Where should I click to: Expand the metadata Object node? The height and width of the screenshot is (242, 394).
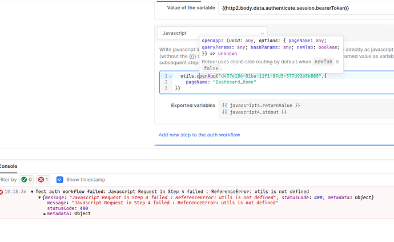click(45, 214)
